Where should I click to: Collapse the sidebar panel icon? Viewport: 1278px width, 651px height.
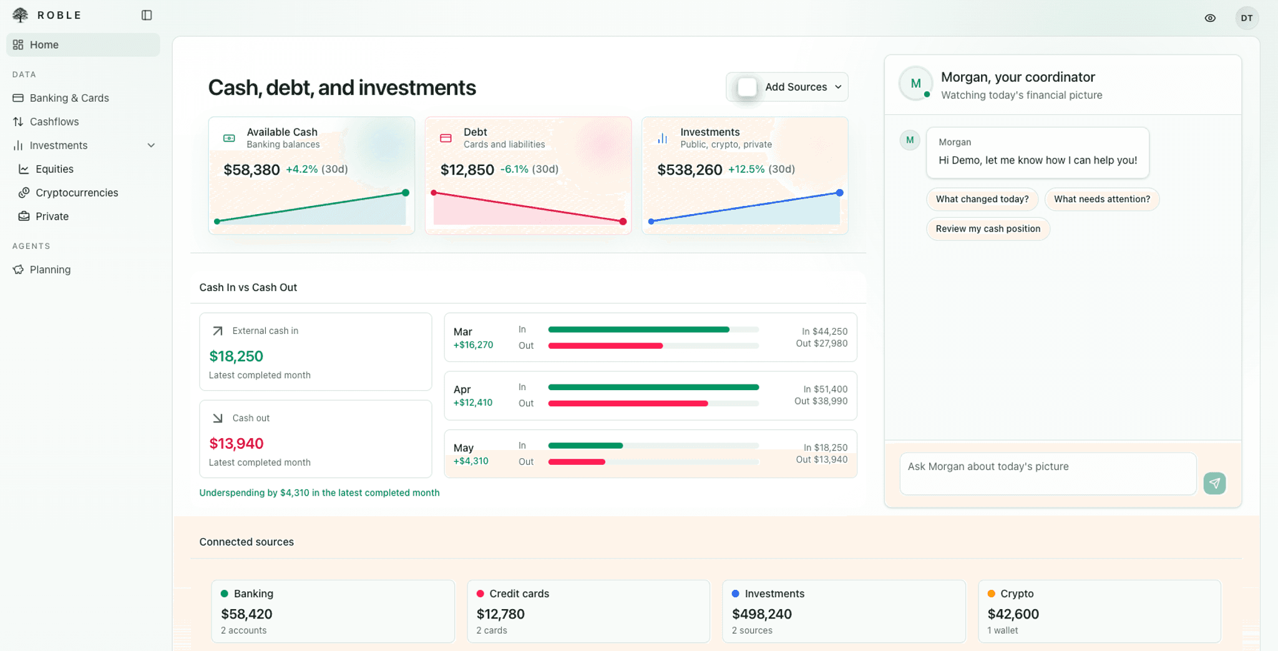pyautogui.click(x=147, y=15)
